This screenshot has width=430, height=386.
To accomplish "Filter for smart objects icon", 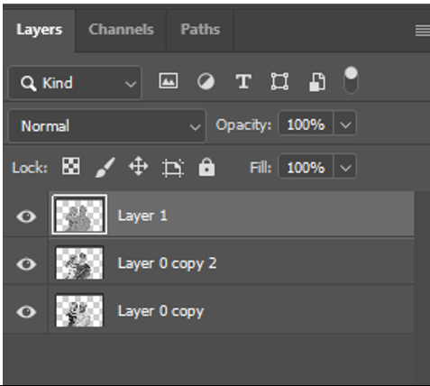I will [x=317, y=81].
